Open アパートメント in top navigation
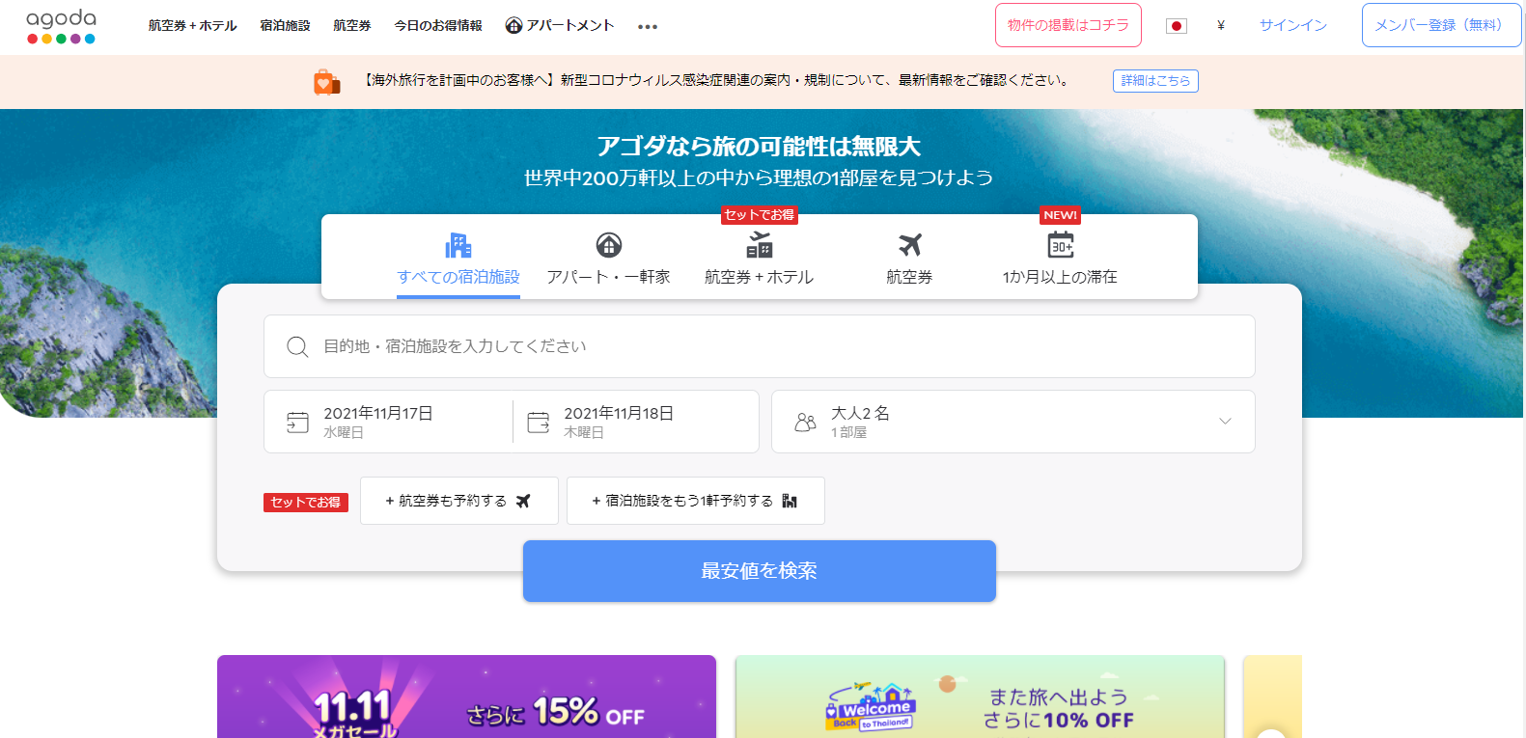The image size is (1526, 738). 560,26
